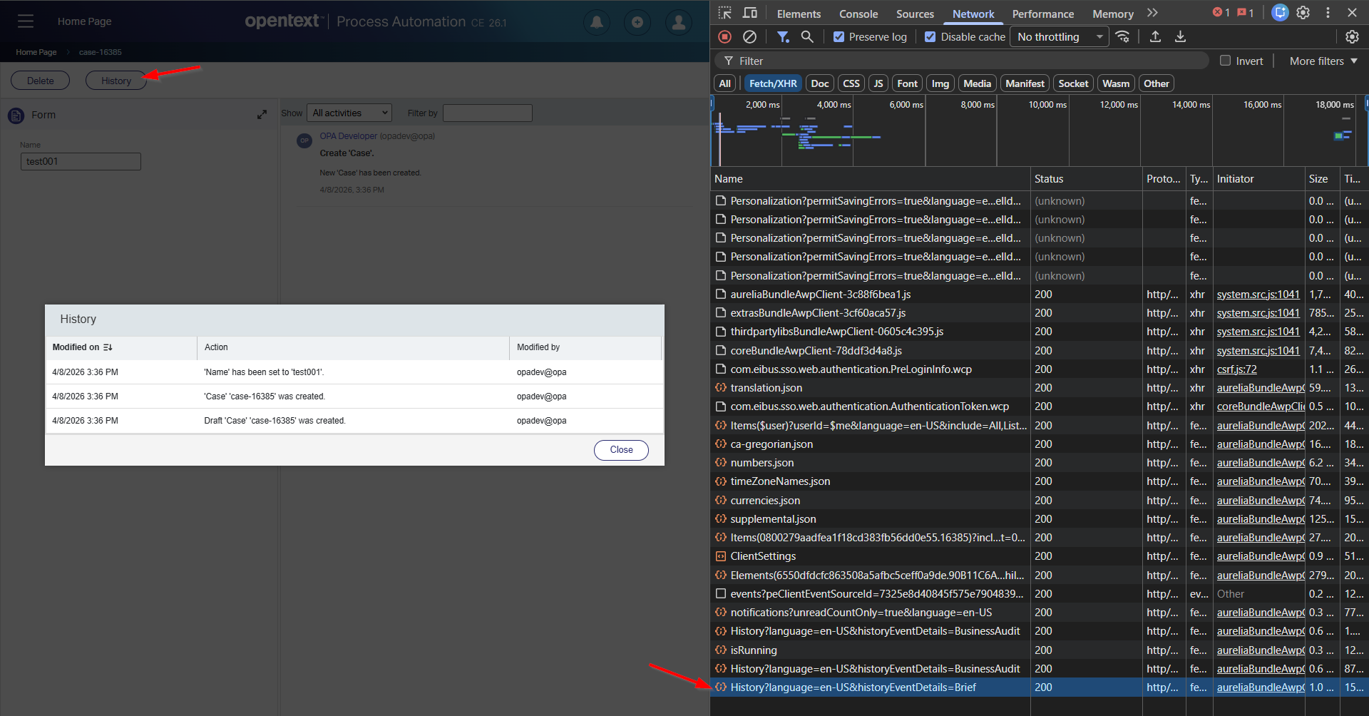
Task: Toggle the device toolbar icon
Action: [x=750, y=13]
